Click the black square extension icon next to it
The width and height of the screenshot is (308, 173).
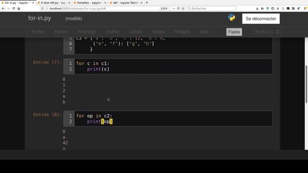(293, 9)
